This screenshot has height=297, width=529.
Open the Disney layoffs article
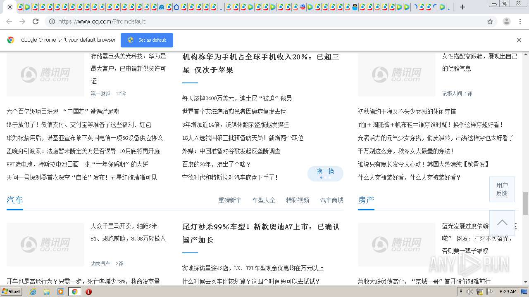point(237,98)
